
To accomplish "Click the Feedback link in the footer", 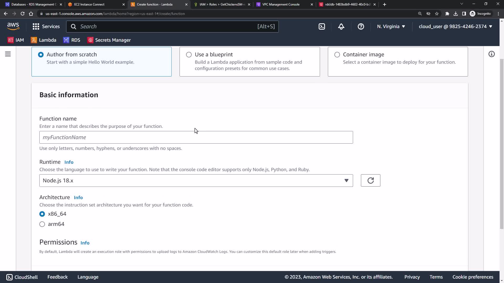I will 57,277.
